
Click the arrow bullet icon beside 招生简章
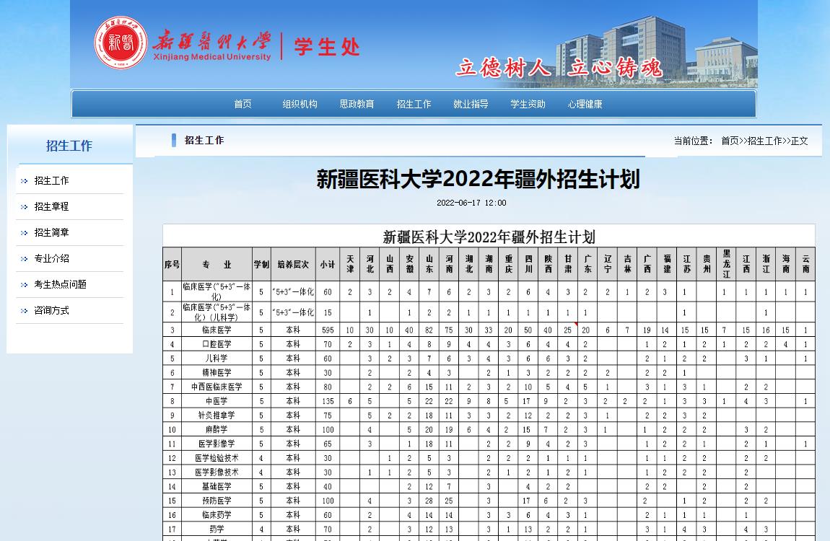coord(24,233)
